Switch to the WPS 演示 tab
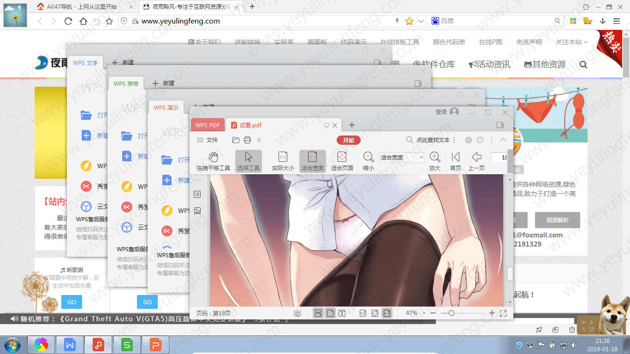The image size is (630, 354). pyautogui.click(x=166, y=108)
